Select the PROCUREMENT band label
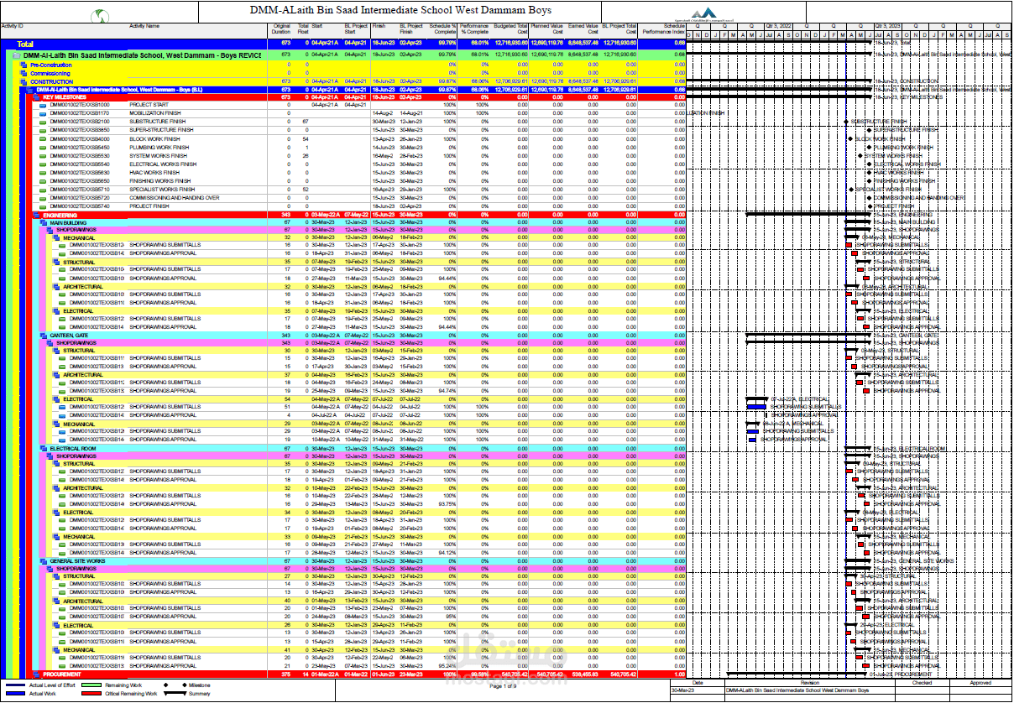This screenshot has width=1014, height=703. (x=62, y=674)
